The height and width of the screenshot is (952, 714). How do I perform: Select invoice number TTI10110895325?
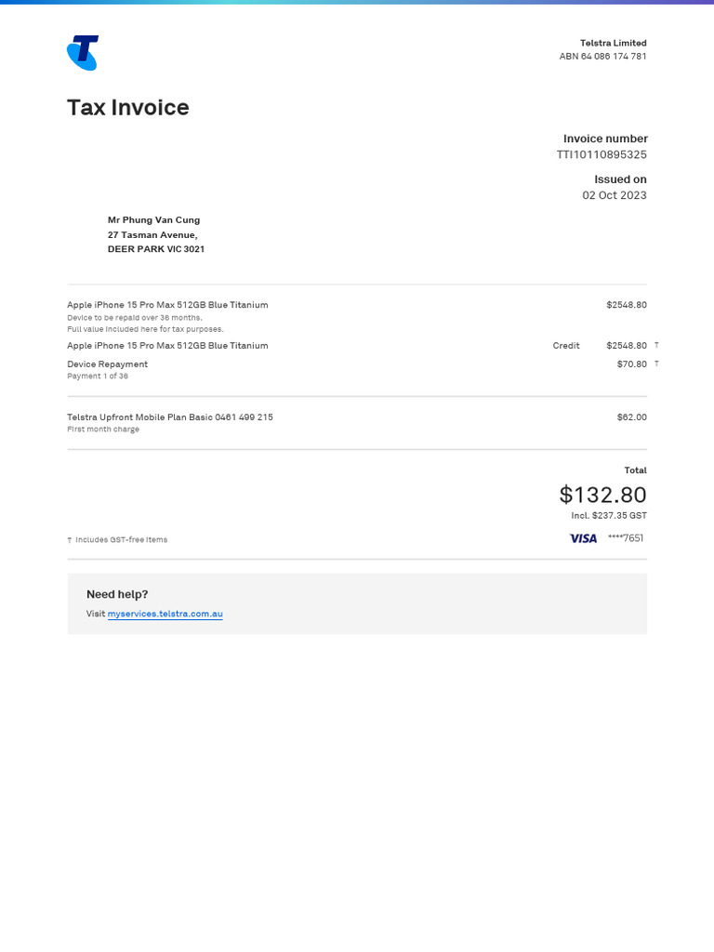tap(602, 154)
